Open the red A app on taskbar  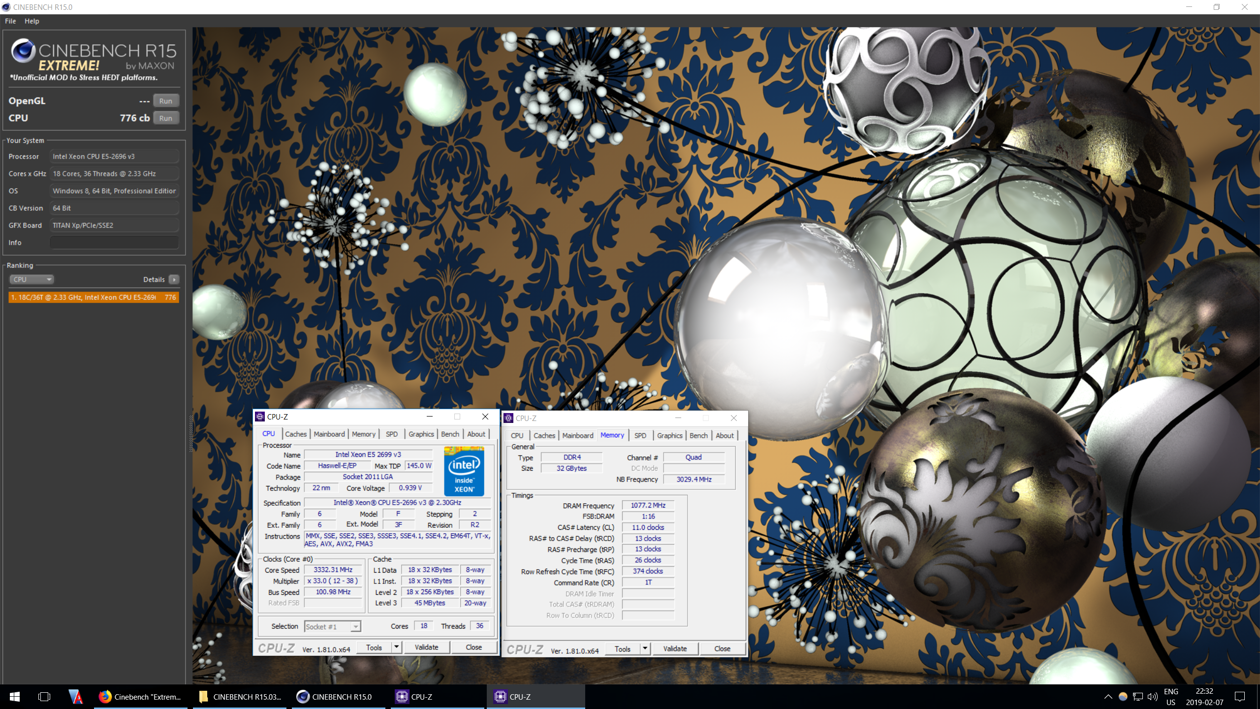76,697
